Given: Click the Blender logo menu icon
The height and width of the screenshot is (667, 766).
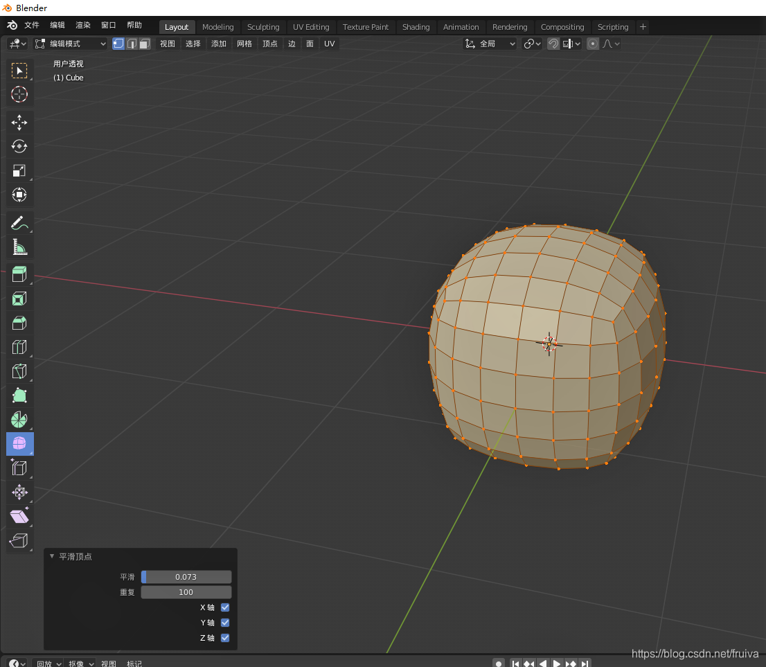Looking at the screenshot, I should click(12, 26).
